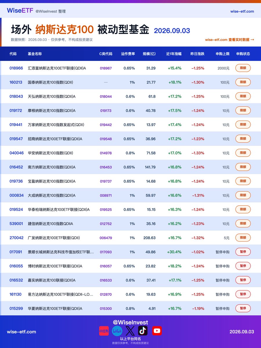Sort by 申购上限 column header
This screenshot has height=348, width=261.
tap(222, 54)
